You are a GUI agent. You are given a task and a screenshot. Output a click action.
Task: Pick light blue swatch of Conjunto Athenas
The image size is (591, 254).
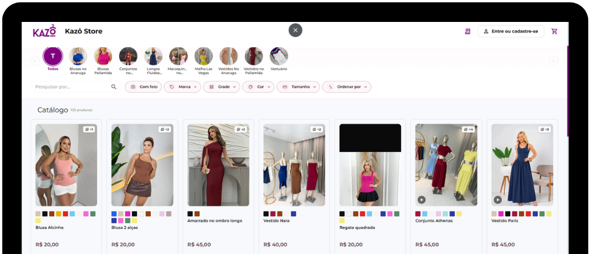(425, 214)
